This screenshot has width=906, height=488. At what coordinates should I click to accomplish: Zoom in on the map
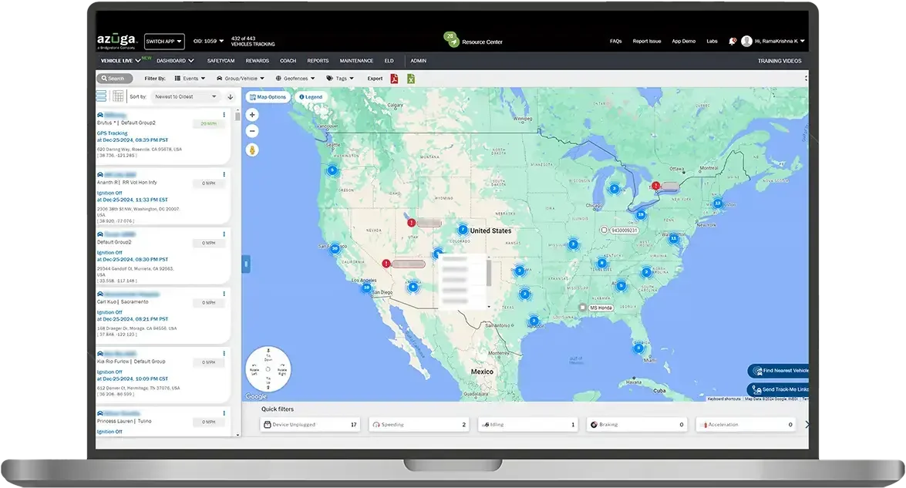click(x=252, y=115)
